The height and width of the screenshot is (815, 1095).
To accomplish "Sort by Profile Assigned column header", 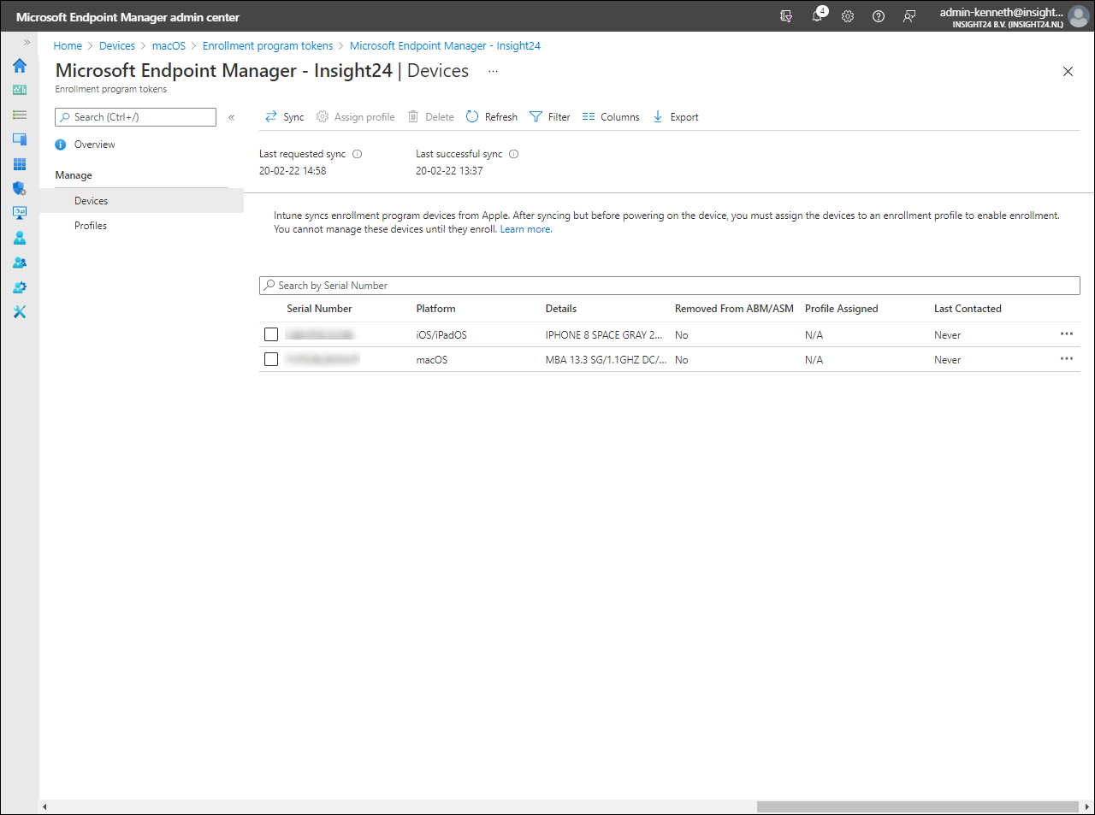I will click(x=841, y=309).
